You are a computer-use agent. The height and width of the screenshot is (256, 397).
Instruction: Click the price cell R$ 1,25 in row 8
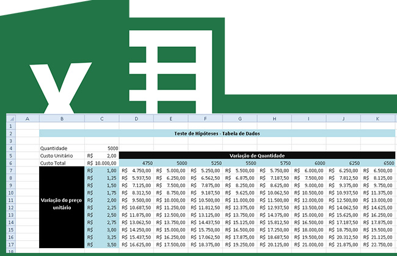click(102, 178)
